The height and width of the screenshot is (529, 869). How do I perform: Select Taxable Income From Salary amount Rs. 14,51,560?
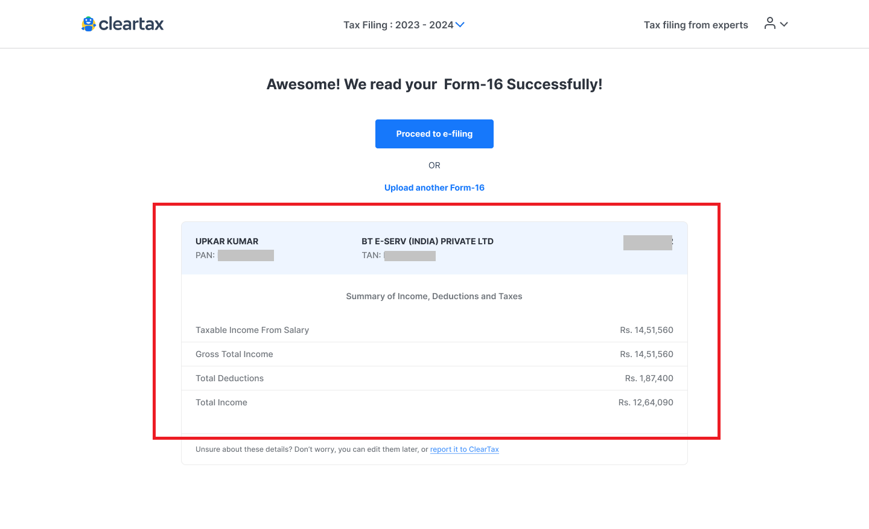[x=647, y=330]
